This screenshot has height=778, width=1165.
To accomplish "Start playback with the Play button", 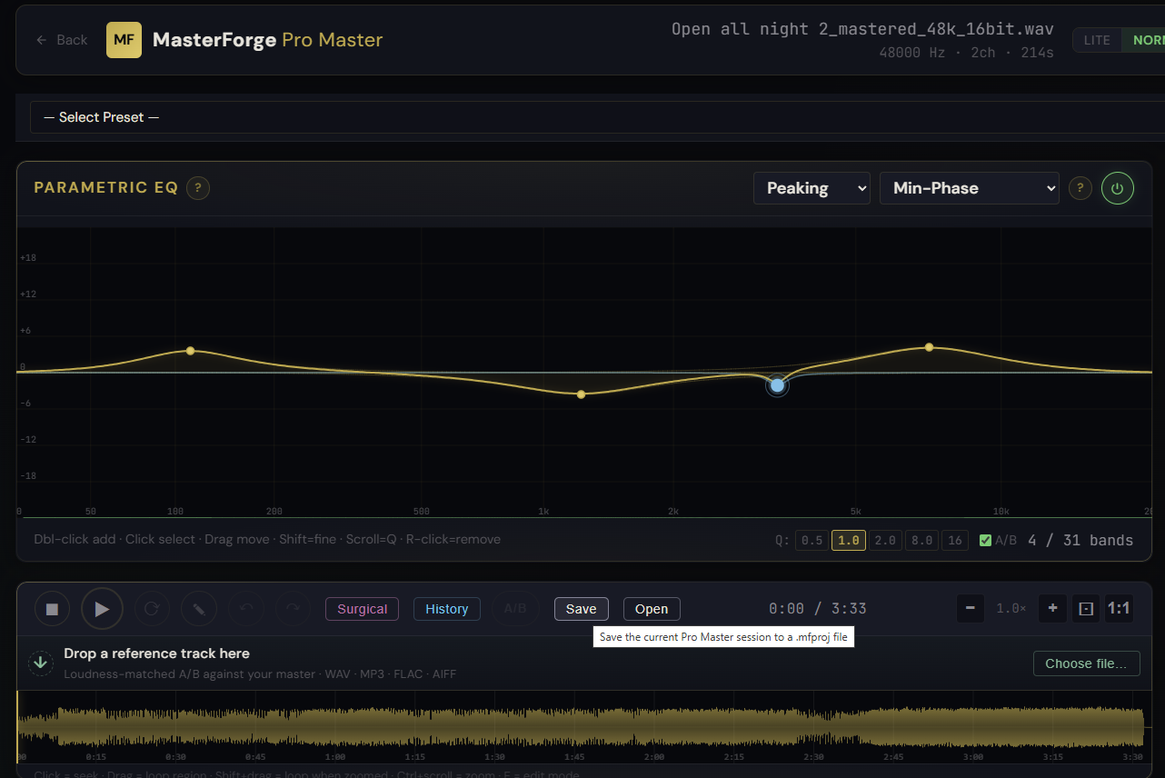I will [102, 609].
